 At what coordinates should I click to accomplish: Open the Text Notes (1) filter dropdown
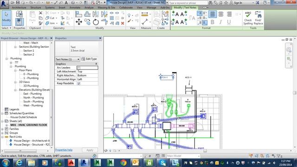[x=67, y=59]
